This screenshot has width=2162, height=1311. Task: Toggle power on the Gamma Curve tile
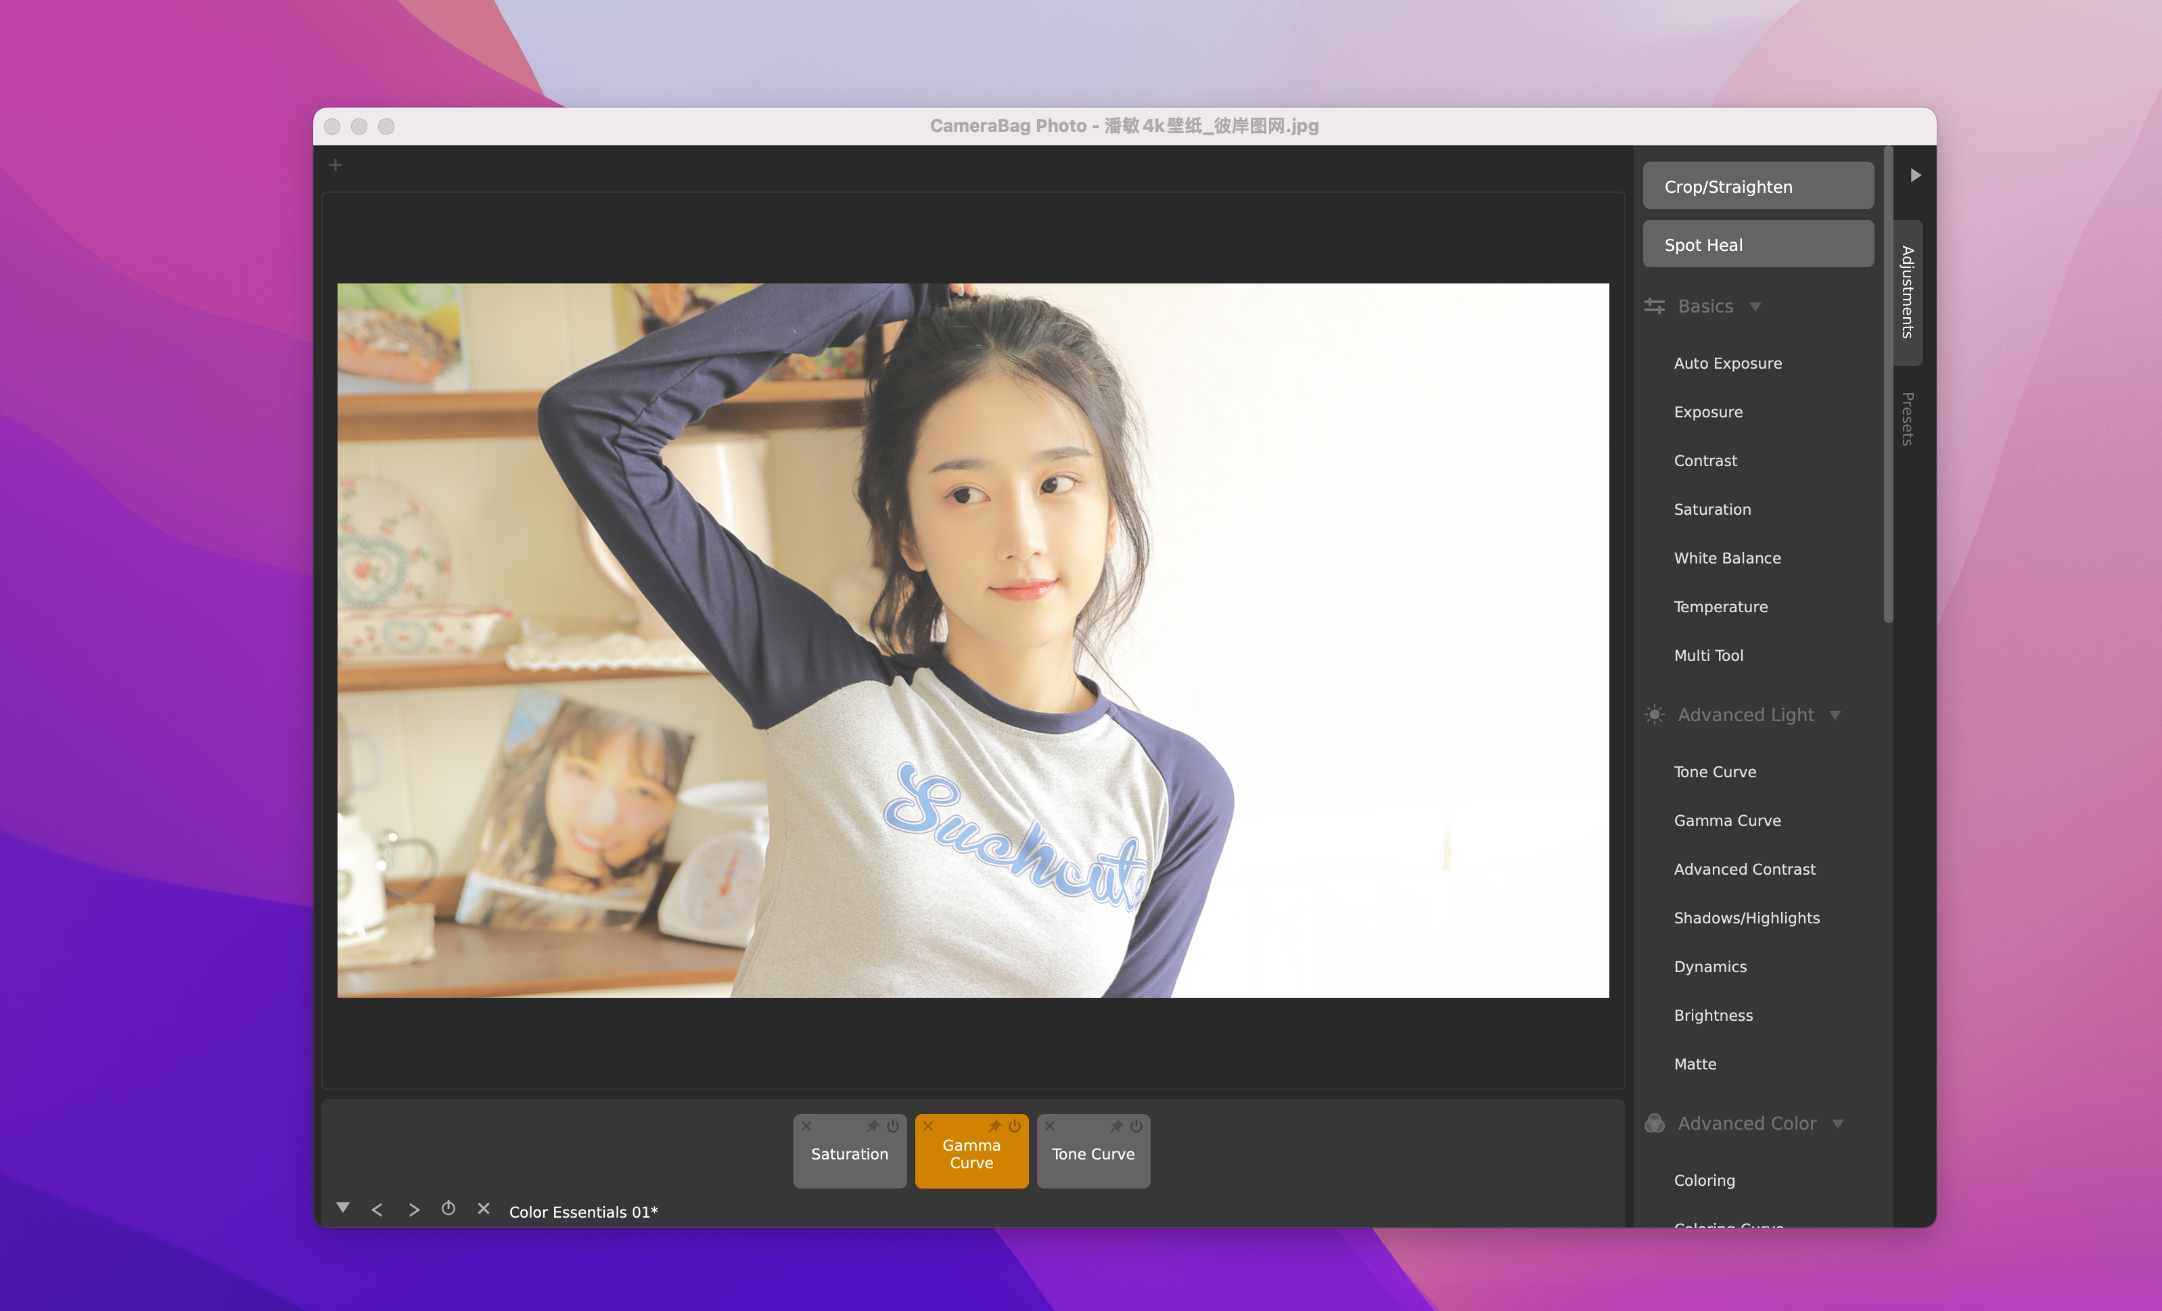[1014, 1126]
